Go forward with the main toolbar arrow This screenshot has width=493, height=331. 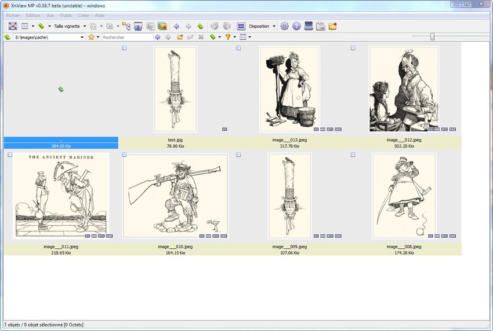coord(188,27)
